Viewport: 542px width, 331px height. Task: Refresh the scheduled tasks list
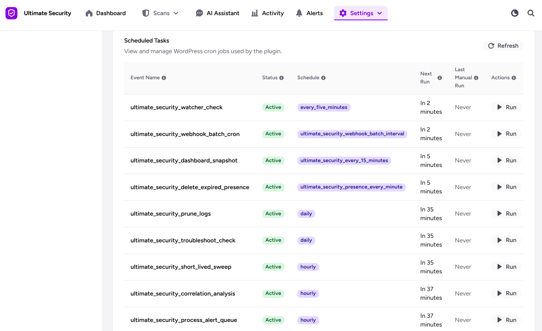[503, 46]
